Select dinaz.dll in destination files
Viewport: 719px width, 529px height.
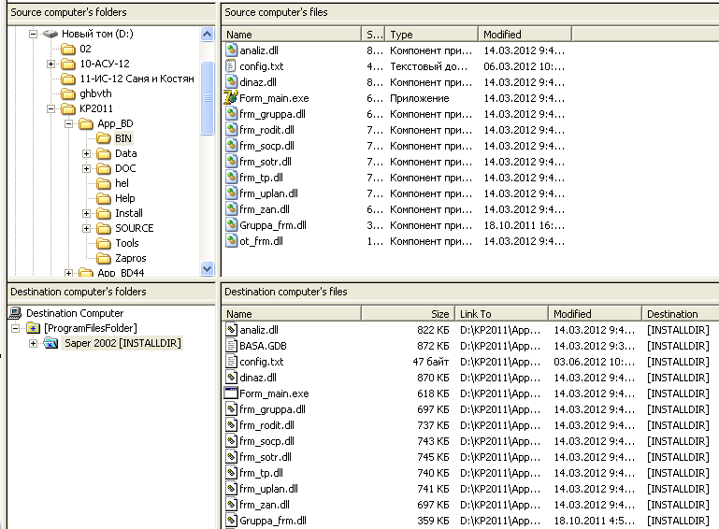tap(258, 378)
